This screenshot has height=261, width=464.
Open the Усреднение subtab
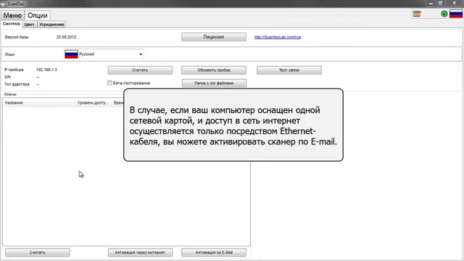(x=51, y=24)
